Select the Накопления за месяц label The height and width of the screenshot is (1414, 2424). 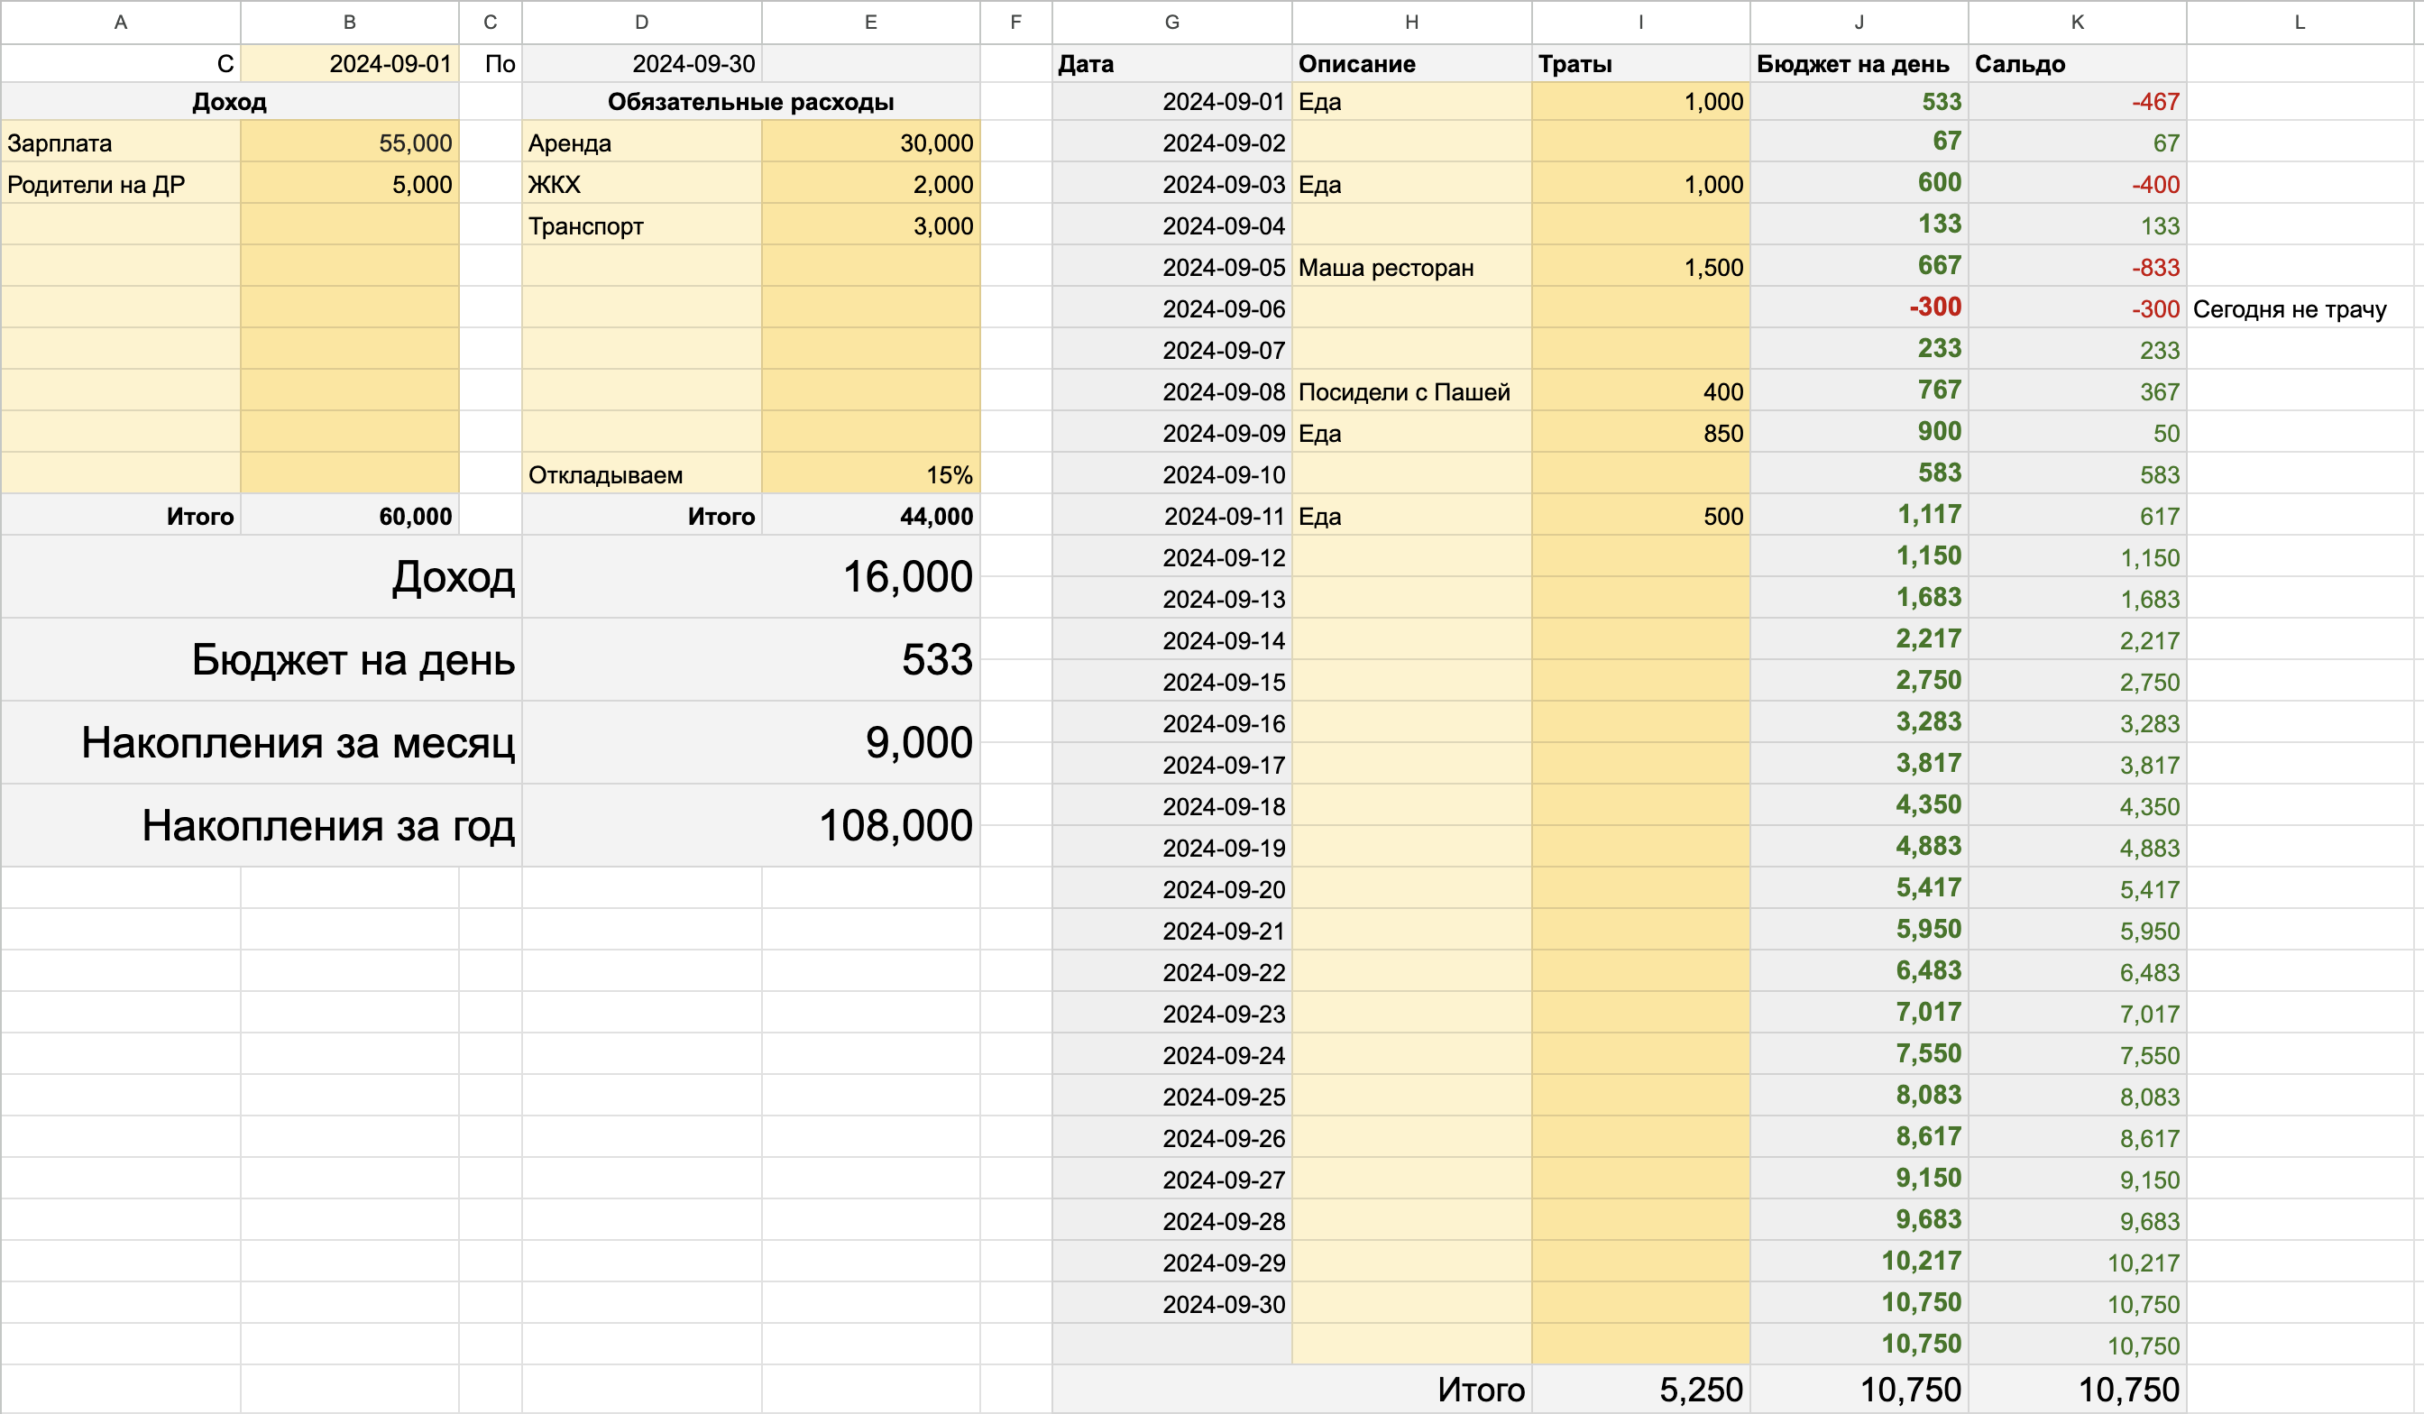tap(262, 741)
